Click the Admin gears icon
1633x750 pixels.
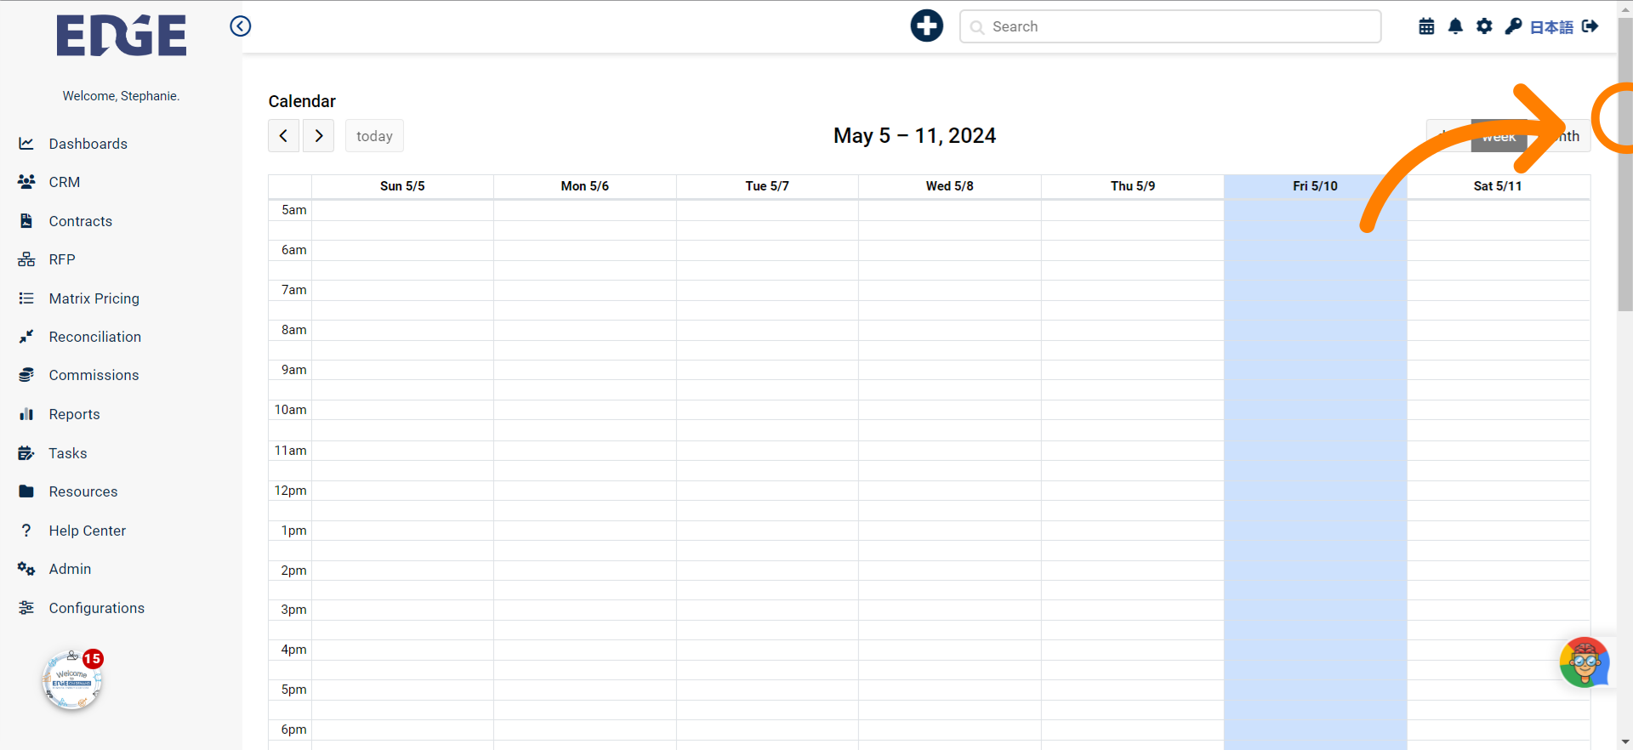(26, 569)
